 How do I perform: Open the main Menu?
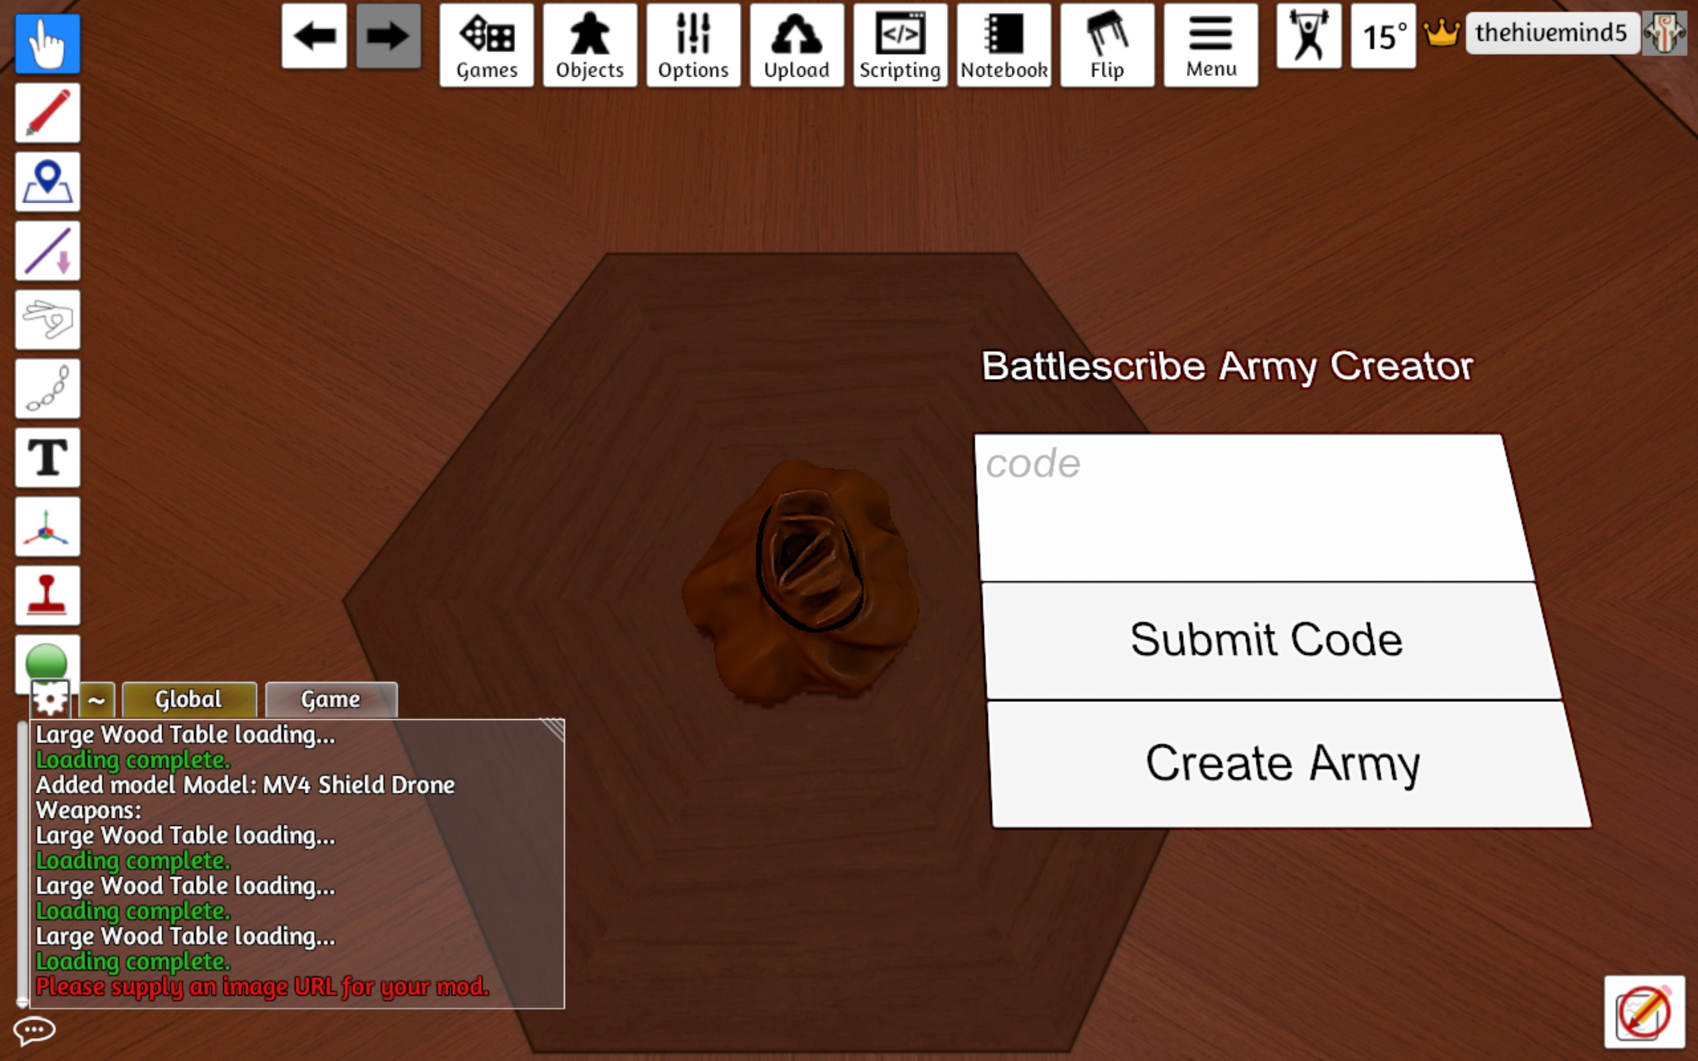tap(1211, 45)
